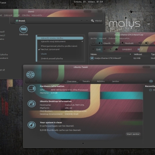Screen dimensions: 155x155
Task: Click forward arrow in Domů toolbar
Action: 87,21
